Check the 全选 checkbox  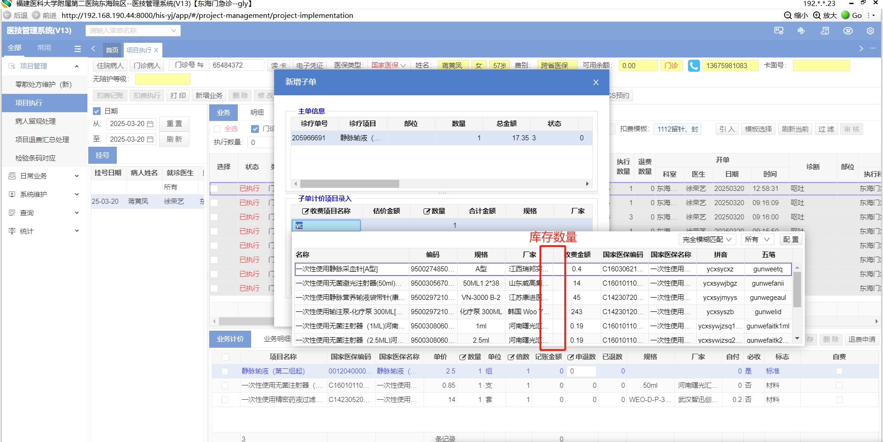coord(218,129)
